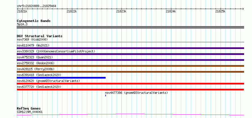The width and height of the screenshot is (252, 118).
Task: Click the nsv6377720 (Sedlazeck2020) label
Action: coord(39,87)
